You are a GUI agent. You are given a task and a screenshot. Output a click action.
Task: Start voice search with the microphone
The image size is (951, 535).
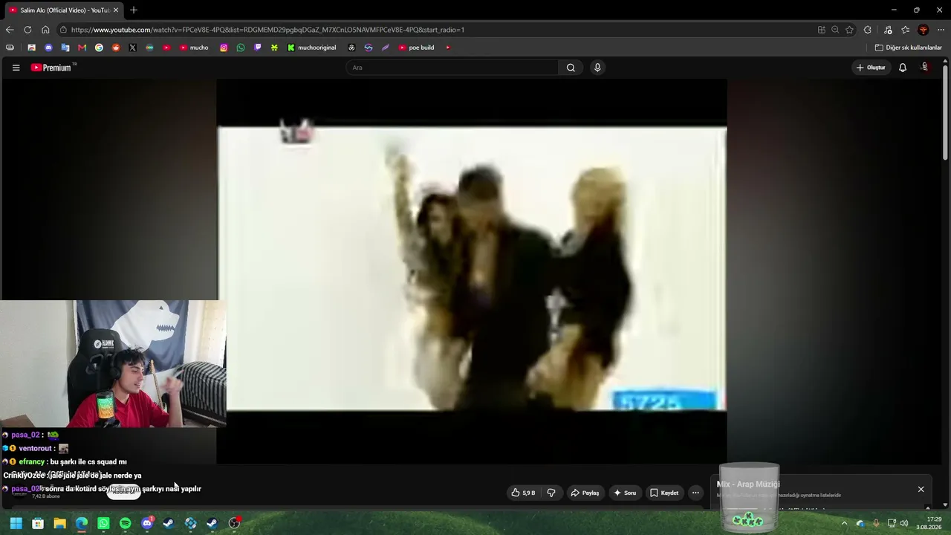tap(597, 68)
